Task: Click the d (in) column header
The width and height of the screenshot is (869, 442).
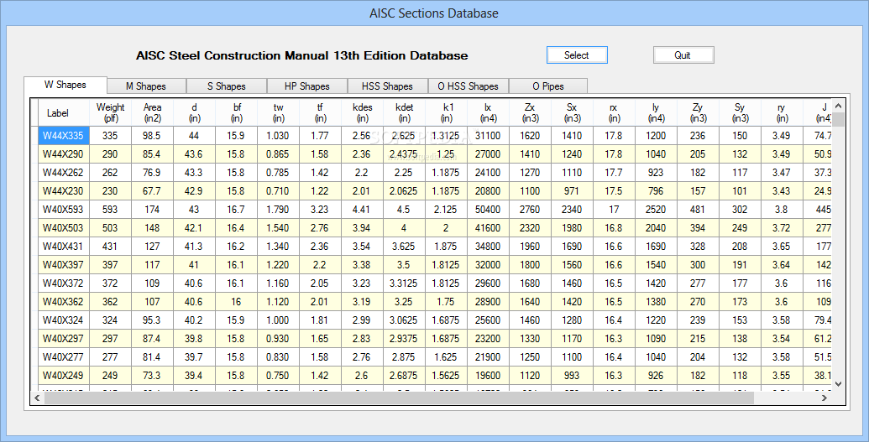Action: pos(195,113)
